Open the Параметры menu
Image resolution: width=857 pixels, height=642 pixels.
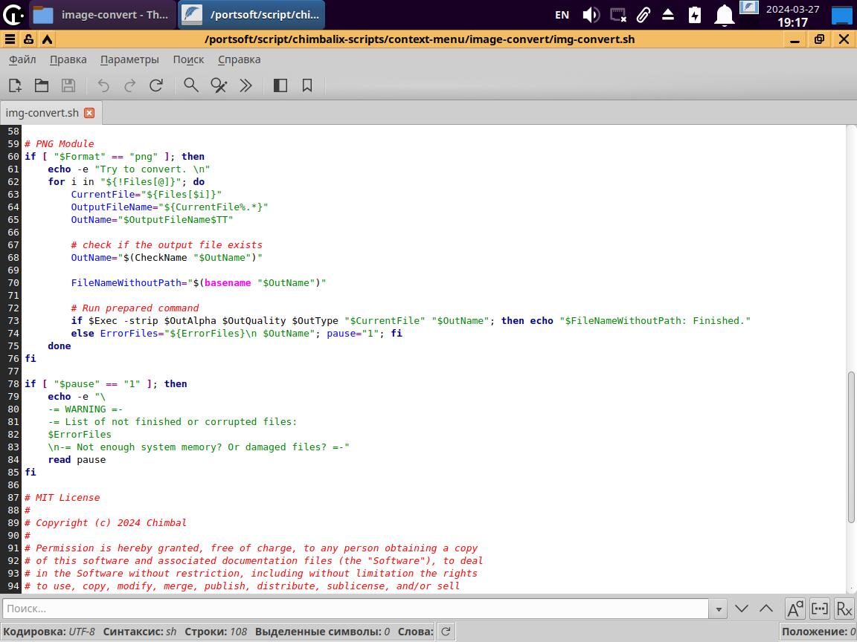pyautogui.click(x=129, y=59)
